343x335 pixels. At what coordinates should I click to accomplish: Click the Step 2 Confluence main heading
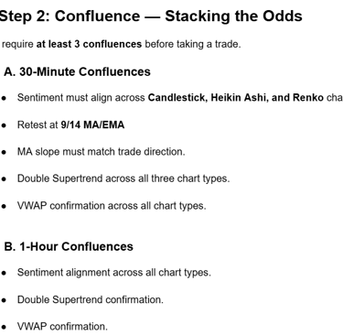coord(151,16)
